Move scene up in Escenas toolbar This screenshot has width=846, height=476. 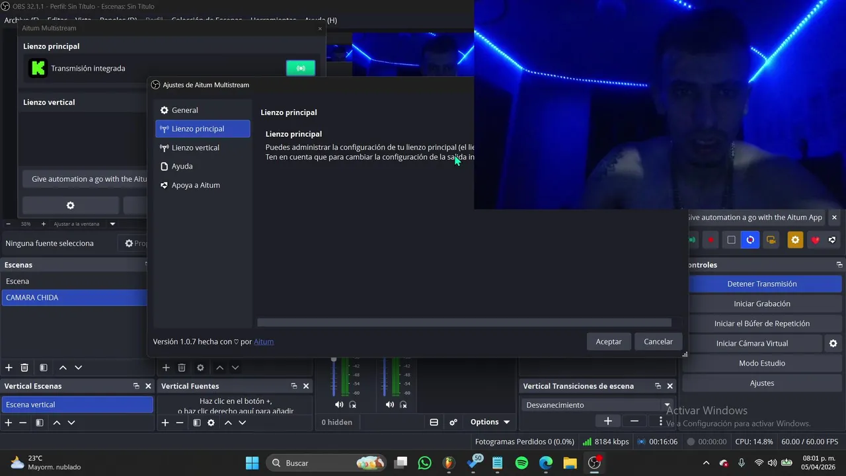coord(63,368)
